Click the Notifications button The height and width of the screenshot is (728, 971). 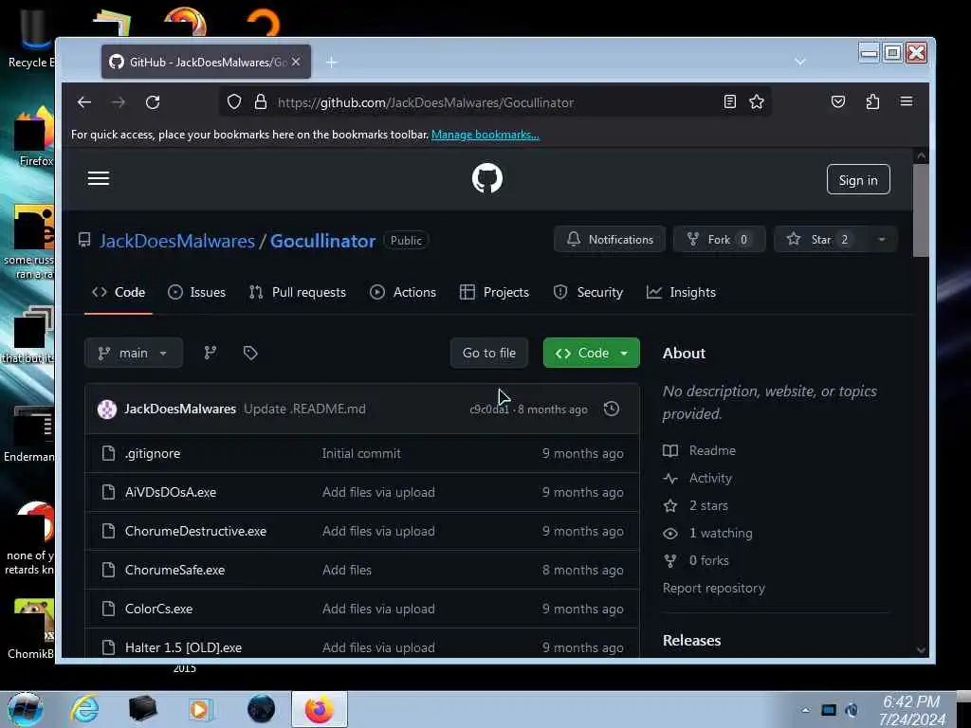pos(610,240)
